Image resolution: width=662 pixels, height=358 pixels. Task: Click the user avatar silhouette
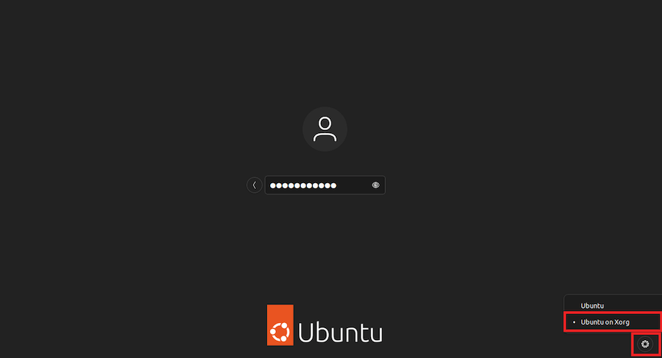point(325,129)
